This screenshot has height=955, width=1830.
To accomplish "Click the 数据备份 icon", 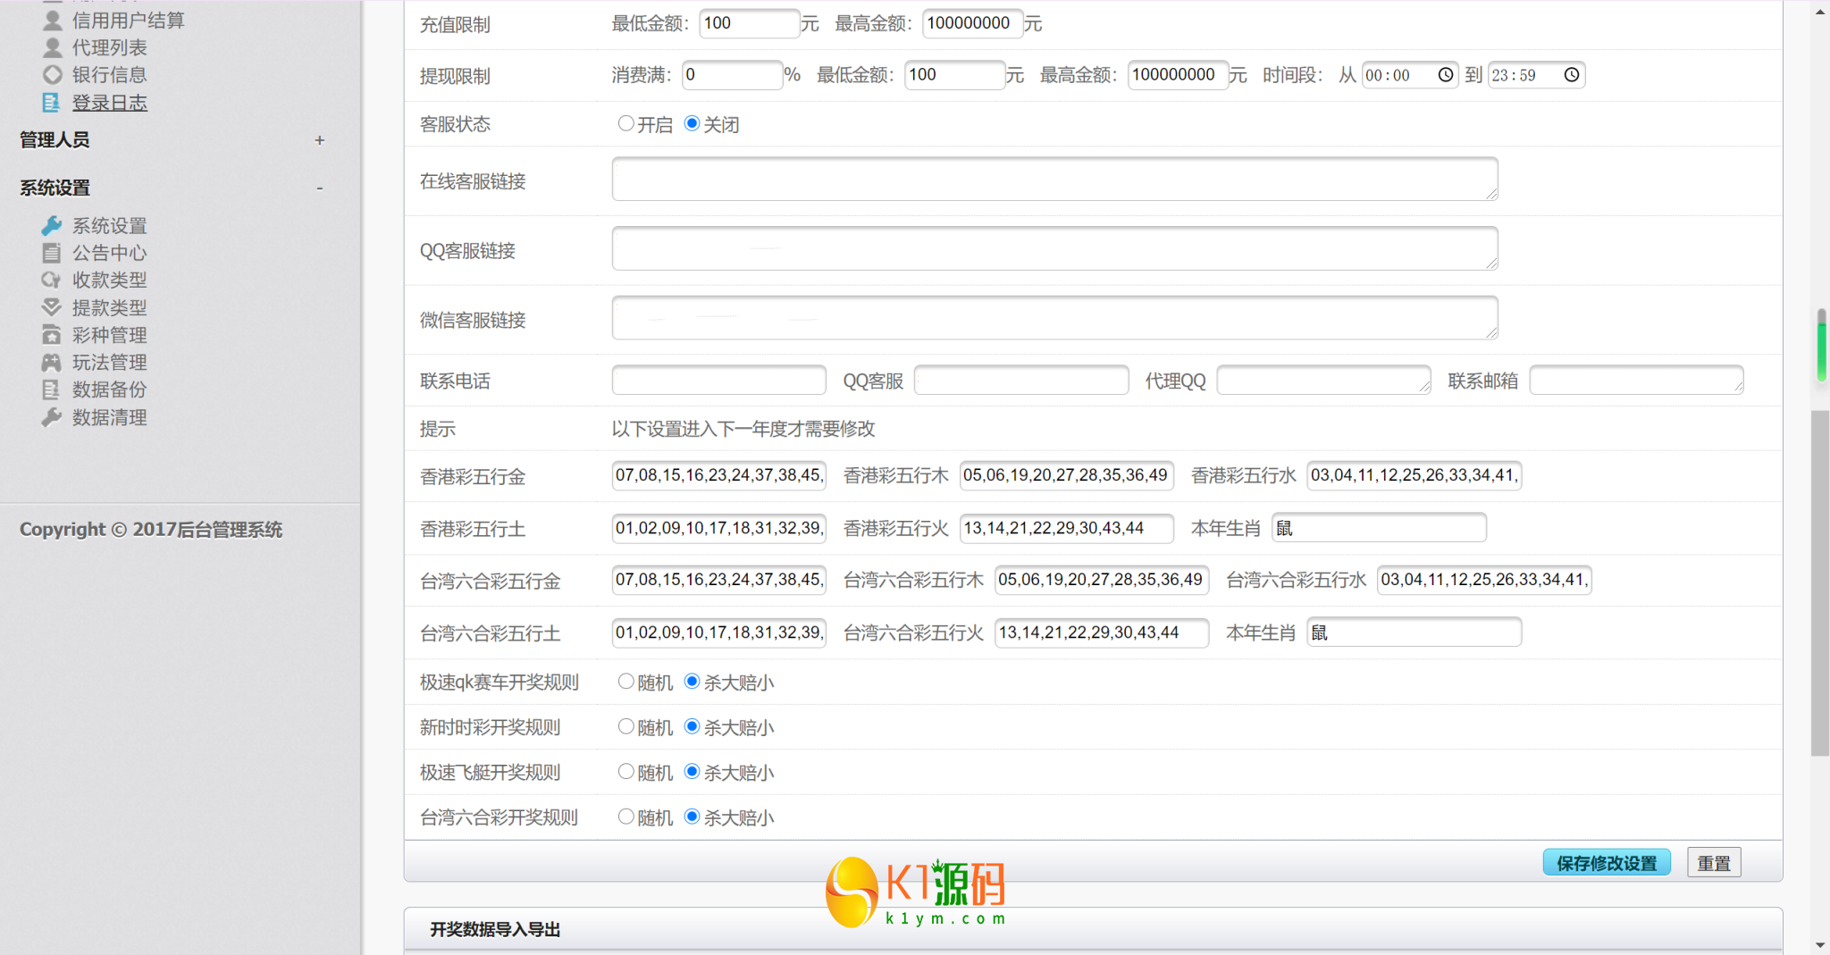I will [x=52, y=390].
